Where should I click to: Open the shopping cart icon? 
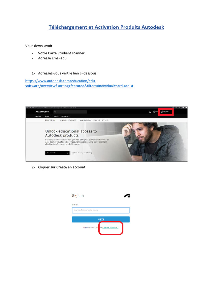[150, 112]
